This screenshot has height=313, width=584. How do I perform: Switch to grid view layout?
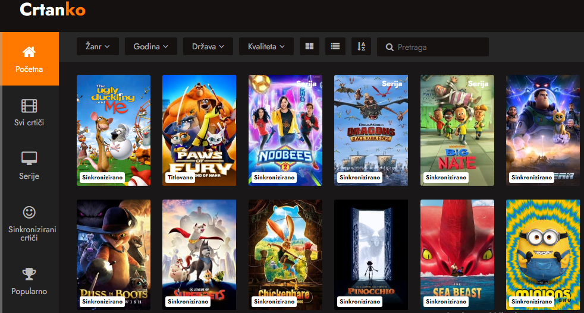(309, 46)
